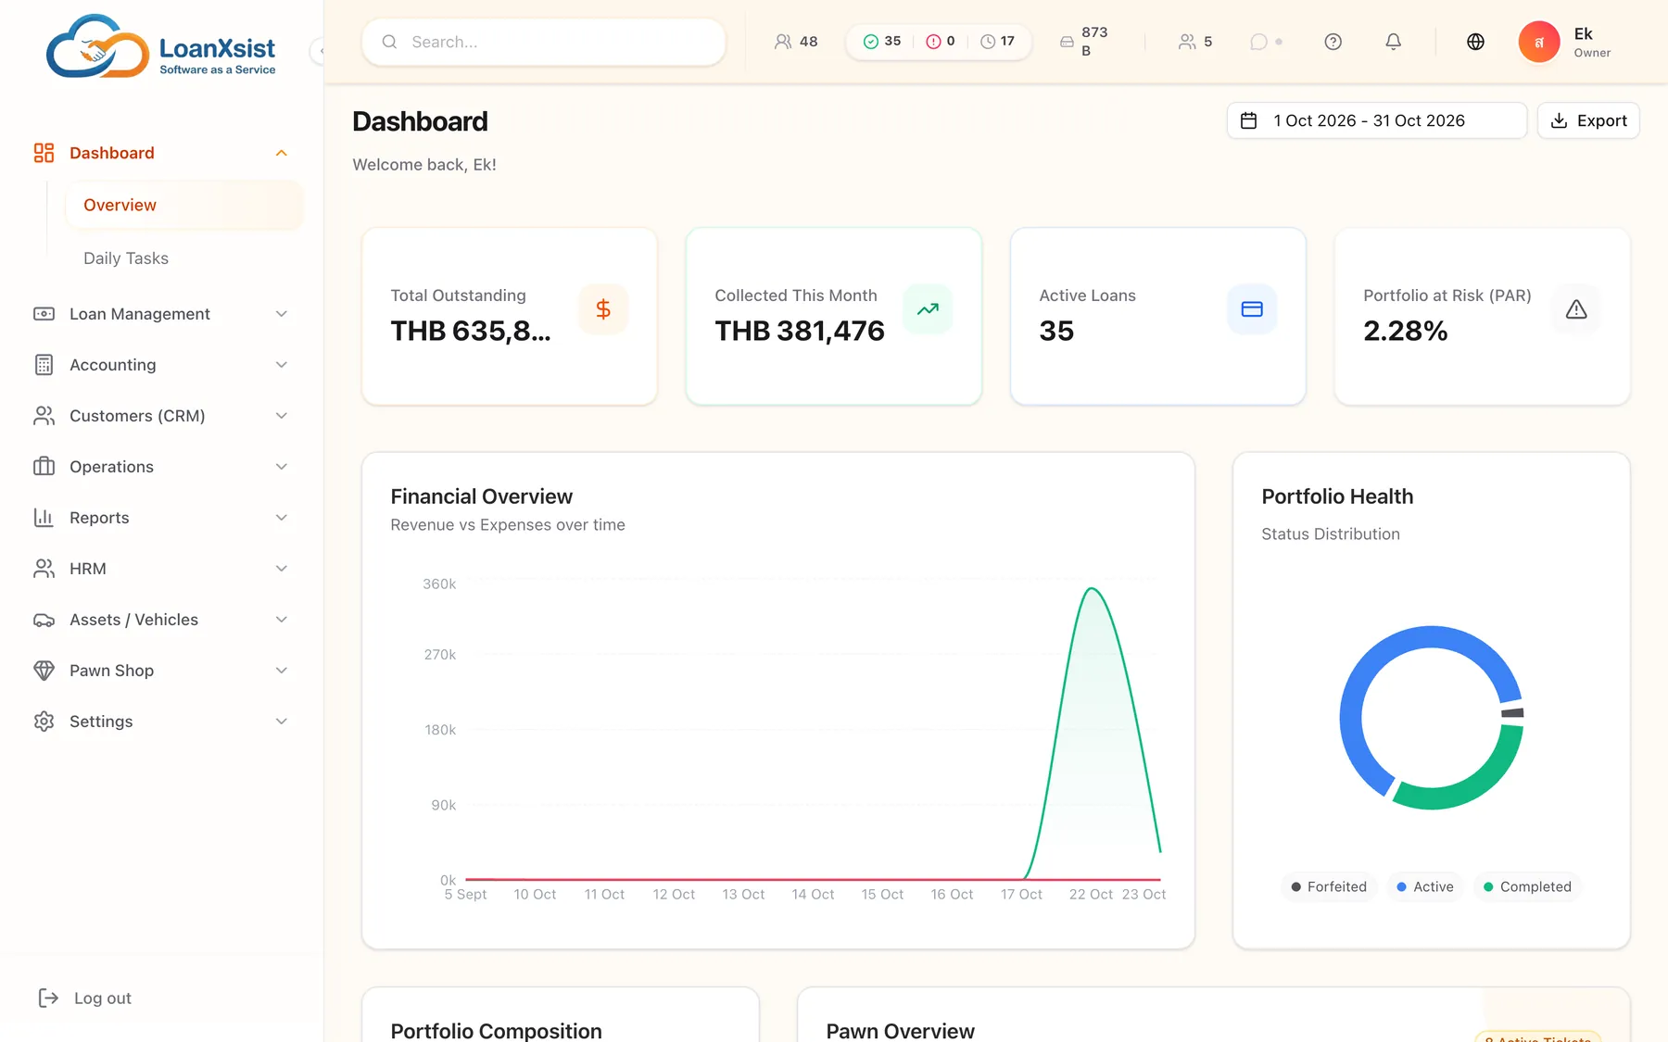1668x1042 pixels.
Task: Click the green revenue peak on the chart
Action: [1093, 589]
